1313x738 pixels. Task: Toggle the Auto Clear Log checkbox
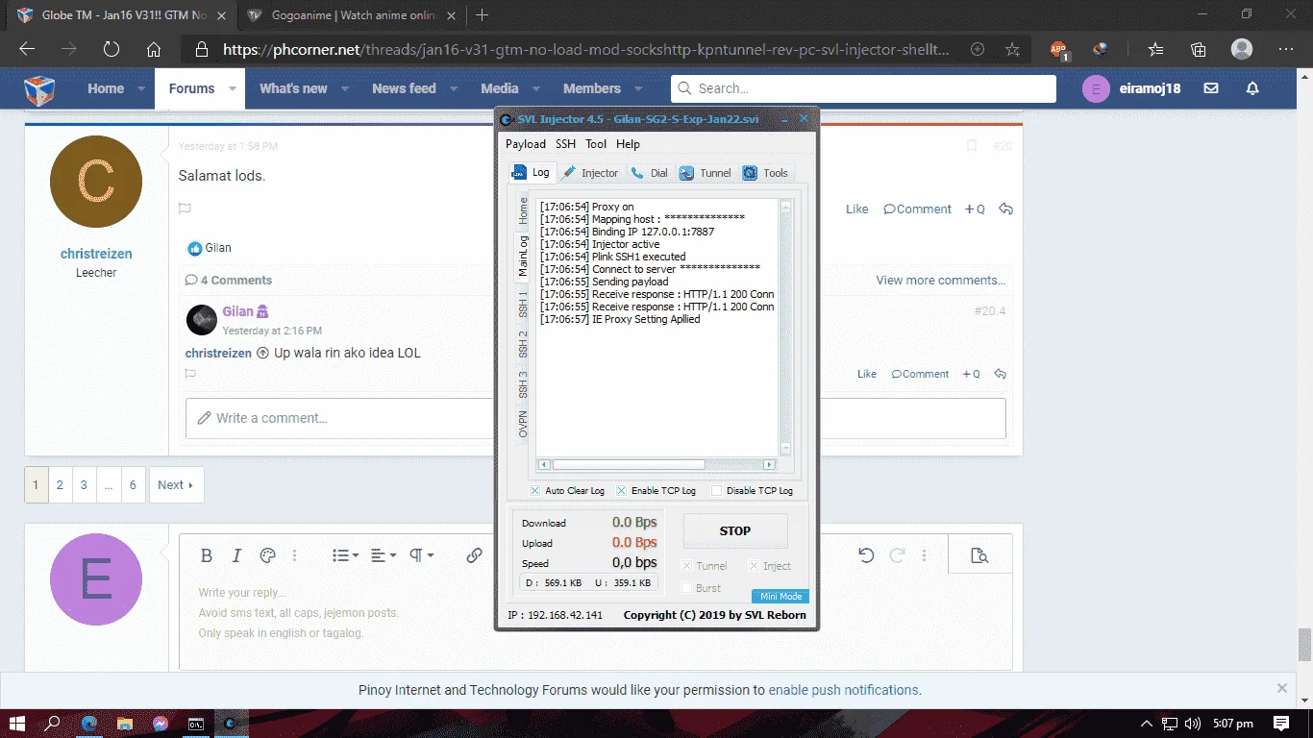[x=534, y=490]
